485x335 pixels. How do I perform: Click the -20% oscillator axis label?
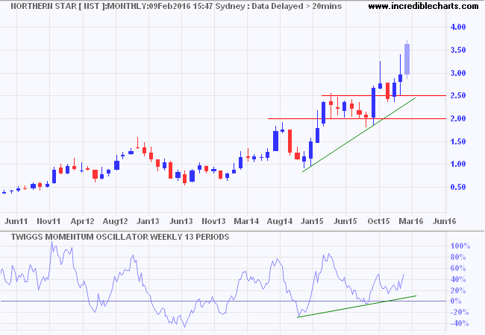[460, 313]
